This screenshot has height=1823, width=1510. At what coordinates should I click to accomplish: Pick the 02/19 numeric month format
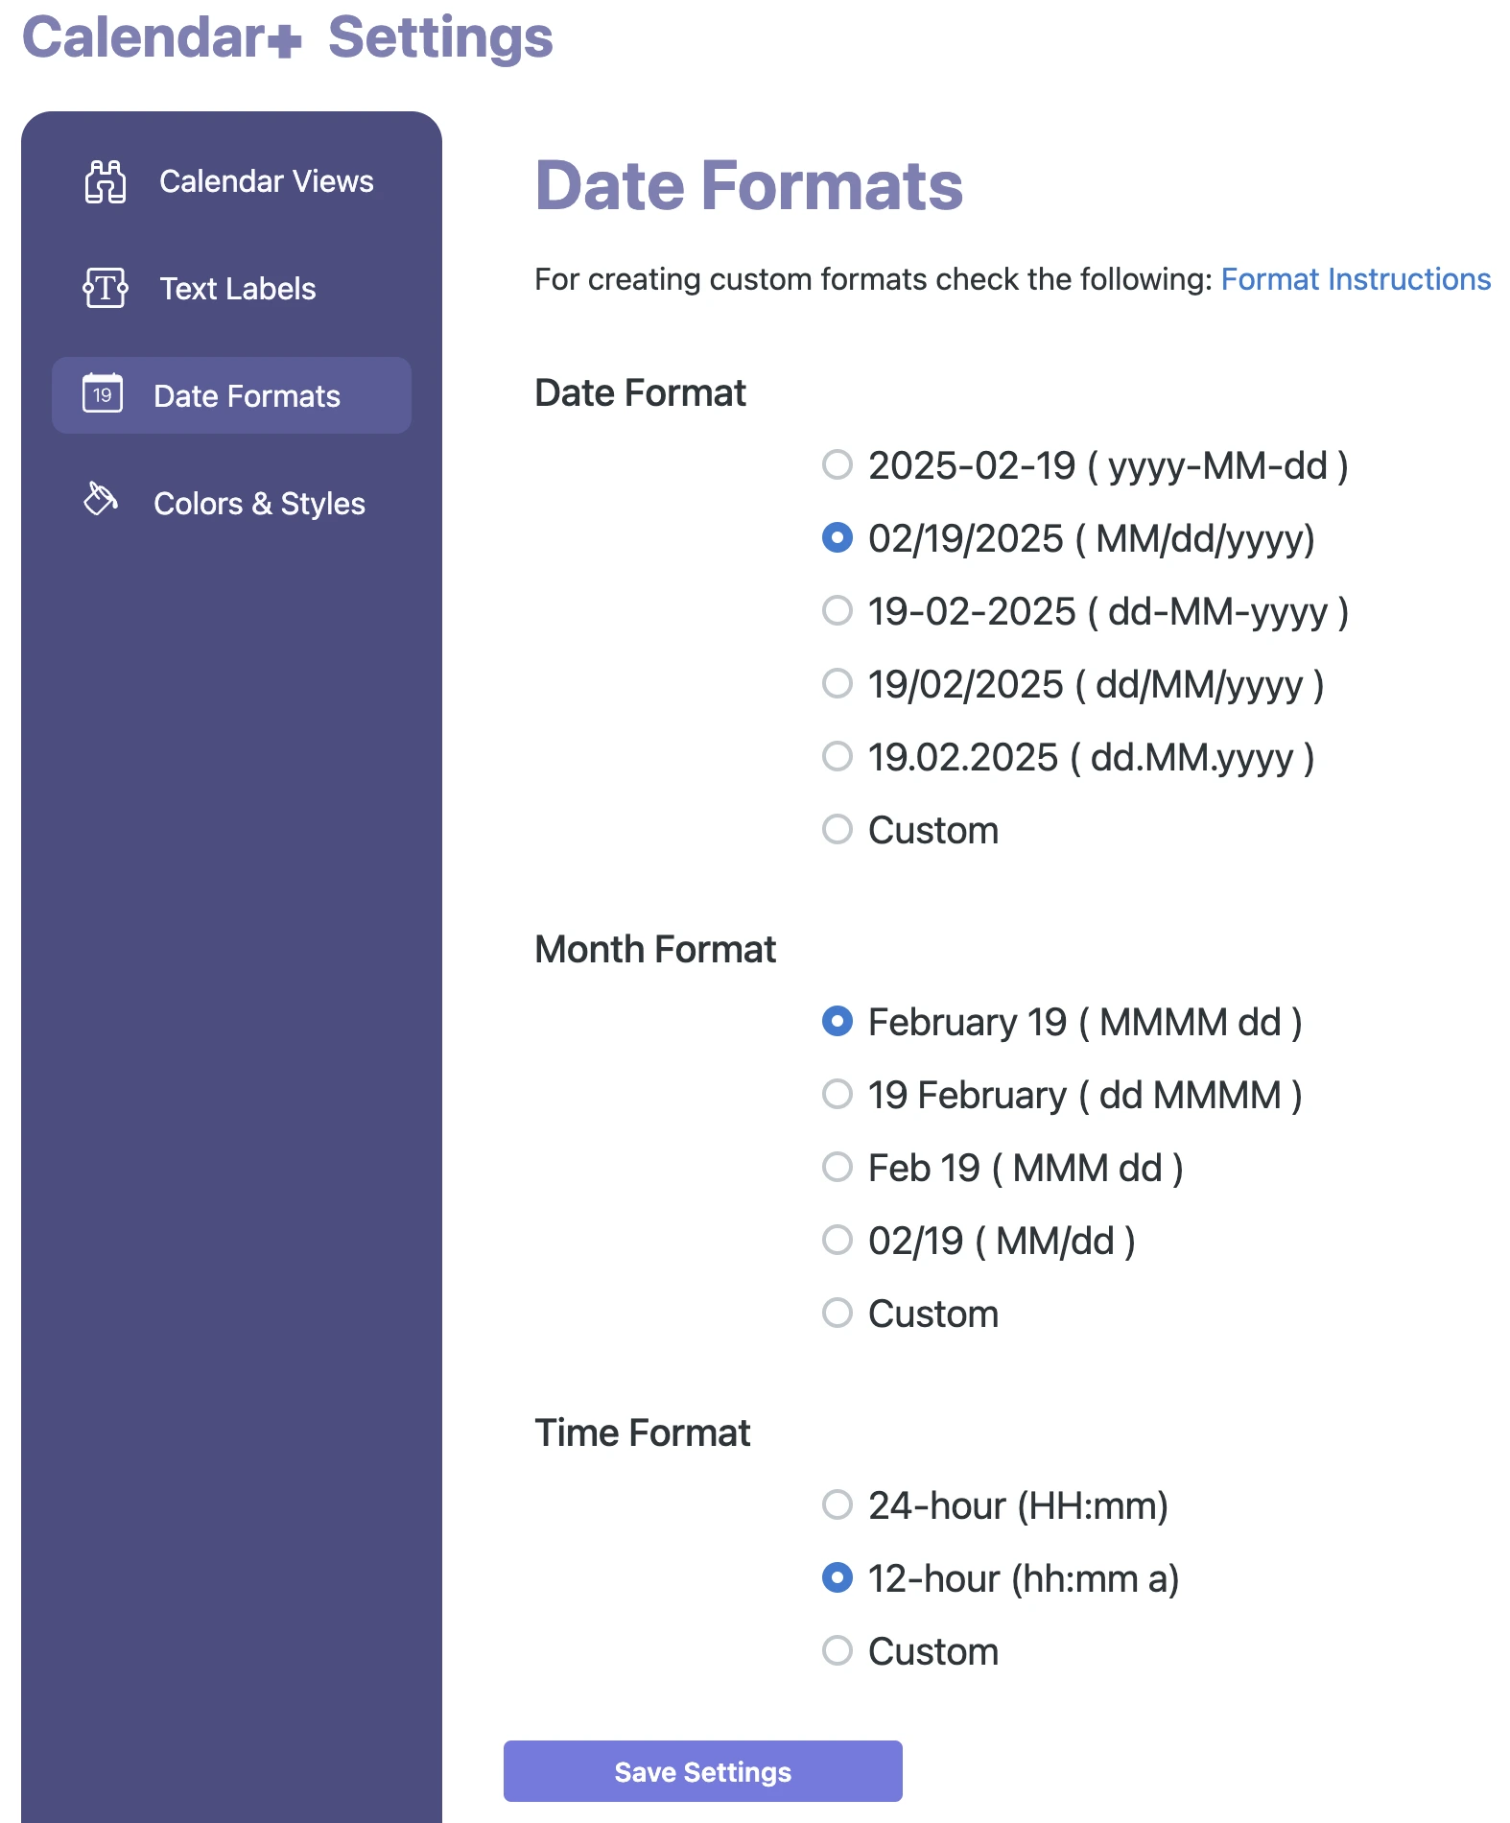click(838, 1241)
